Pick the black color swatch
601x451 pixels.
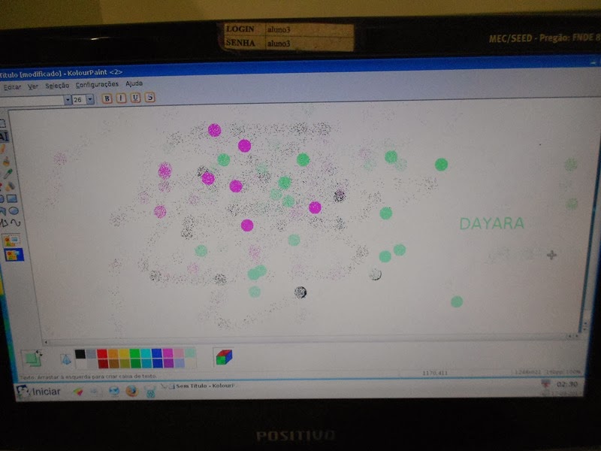pos(80,353)
